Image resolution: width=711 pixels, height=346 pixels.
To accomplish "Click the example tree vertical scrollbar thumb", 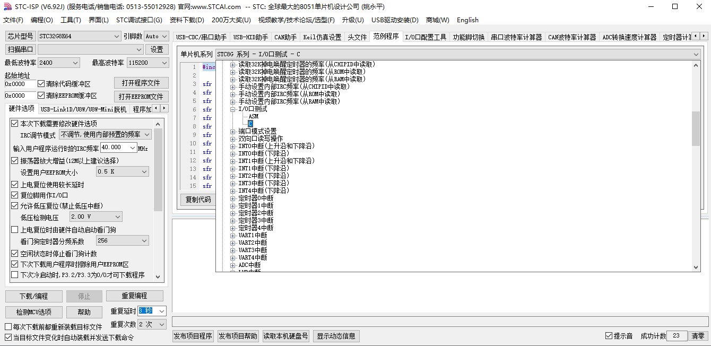I will [696, 128].
